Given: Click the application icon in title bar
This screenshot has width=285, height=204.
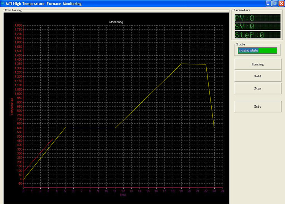Looking at the screenshot, I should (3, 3).
